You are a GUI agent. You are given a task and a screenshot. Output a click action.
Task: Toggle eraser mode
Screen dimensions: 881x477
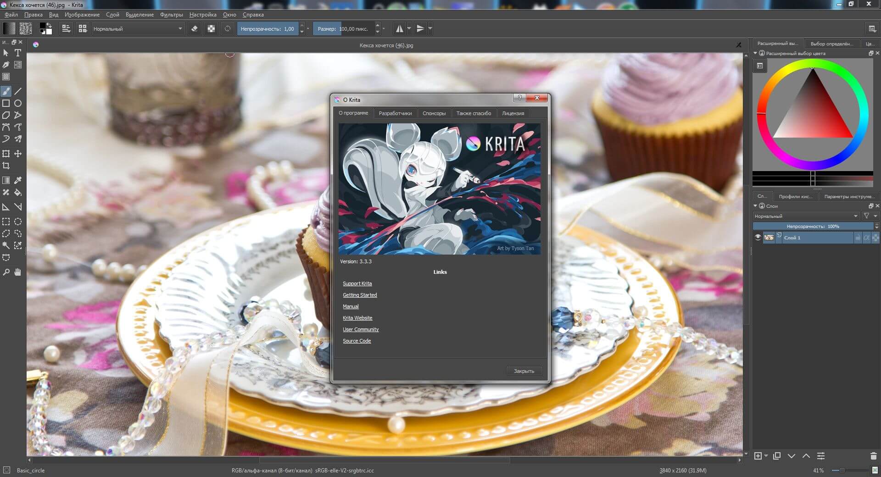tap(195, 28)
